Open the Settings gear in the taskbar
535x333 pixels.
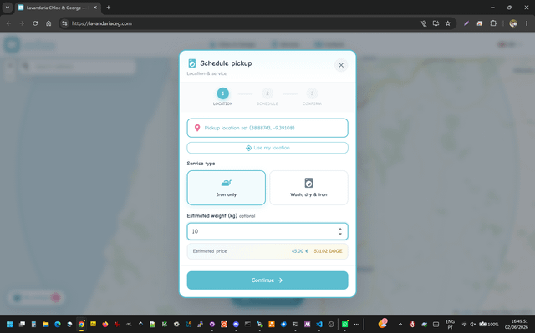[176, 324]
